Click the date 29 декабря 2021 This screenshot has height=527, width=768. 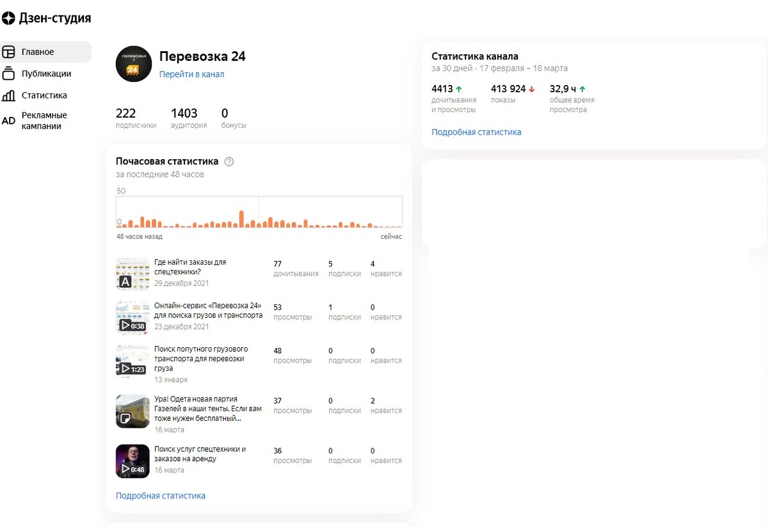182,283
